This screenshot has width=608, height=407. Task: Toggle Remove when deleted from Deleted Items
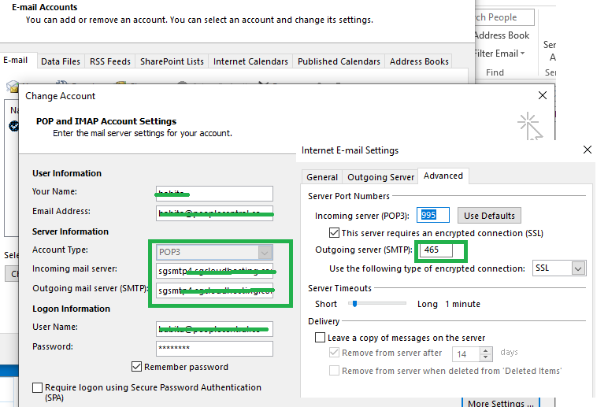[334, 371]
